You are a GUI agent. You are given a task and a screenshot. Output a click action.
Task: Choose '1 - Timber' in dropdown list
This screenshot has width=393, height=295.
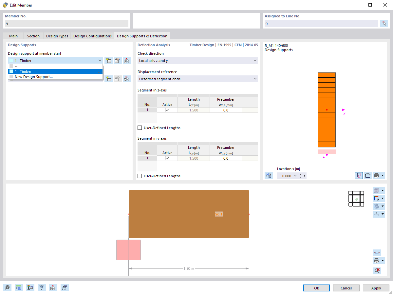55,71
